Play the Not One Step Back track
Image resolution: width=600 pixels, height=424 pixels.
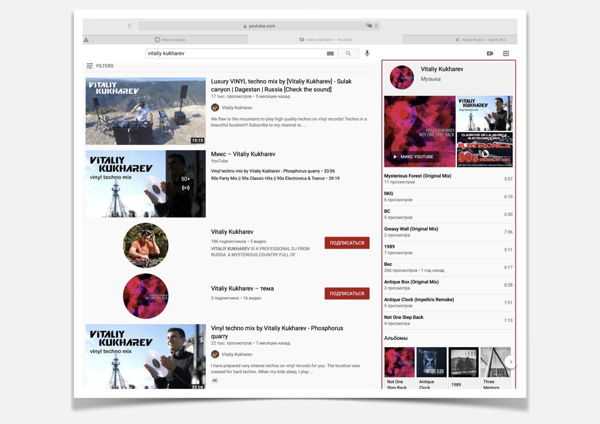(x=448, y=320)
